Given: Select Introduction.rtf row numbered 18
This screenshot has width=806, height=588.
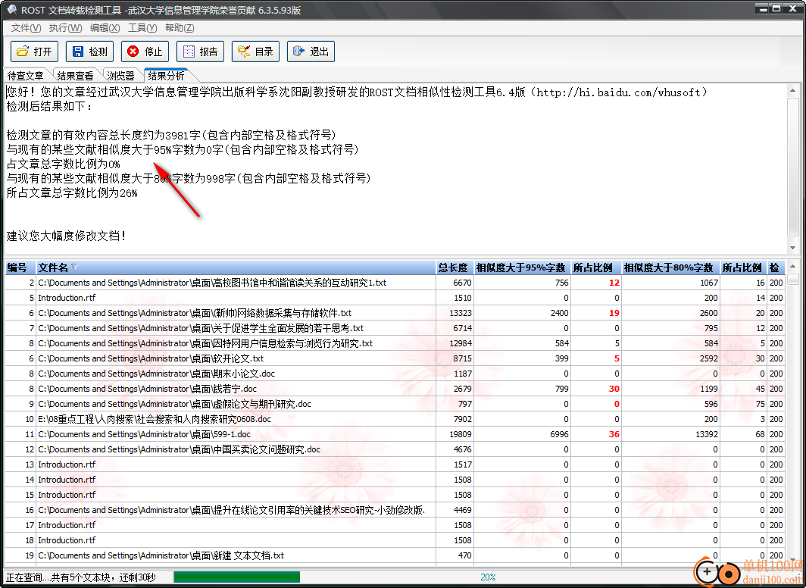Looking at the screenshot, I should click(x=394, y=540).
